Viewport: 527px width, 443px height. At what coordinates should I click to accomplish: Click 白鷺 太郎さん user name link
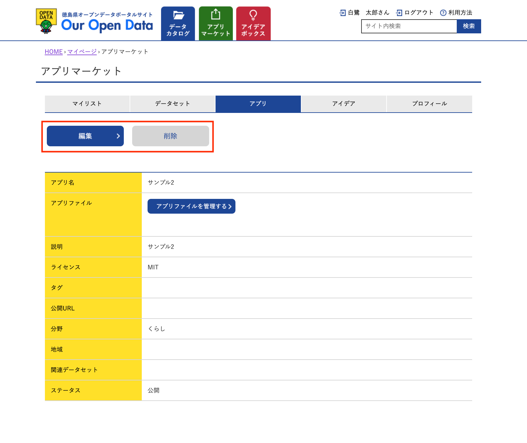(369, 13)
